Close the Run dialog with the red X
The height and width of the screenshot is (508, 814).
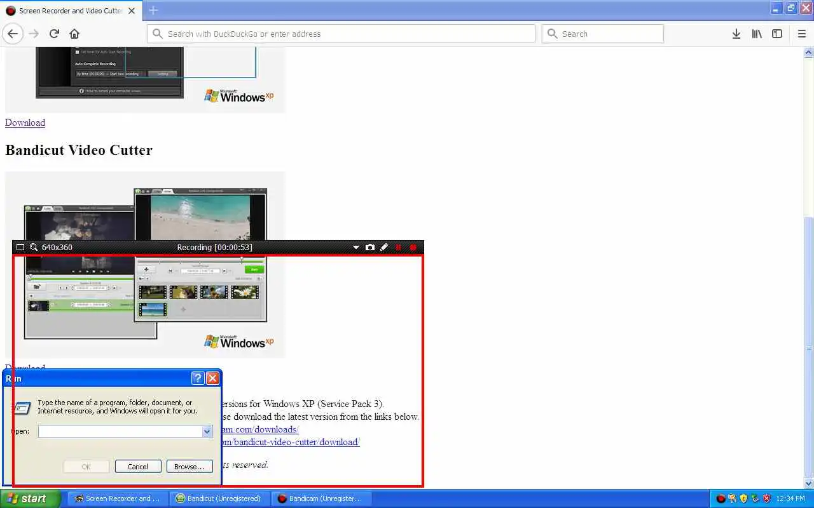(213, 378)
